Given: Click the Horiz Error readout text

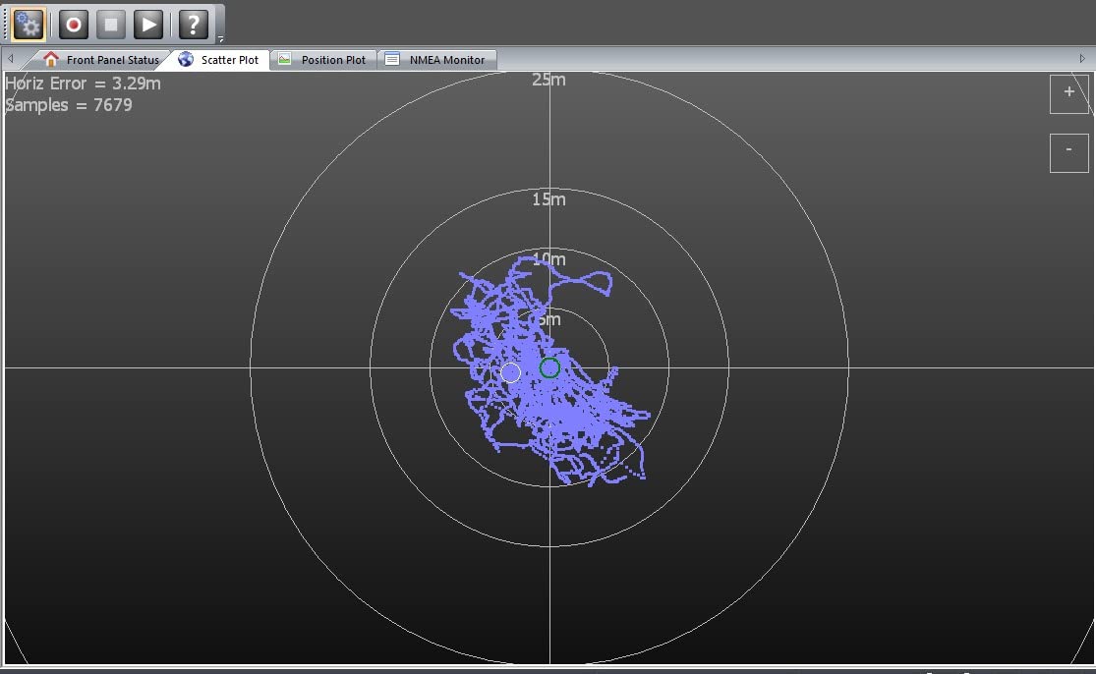Looking at the screenshot, I should click(83, 84).
